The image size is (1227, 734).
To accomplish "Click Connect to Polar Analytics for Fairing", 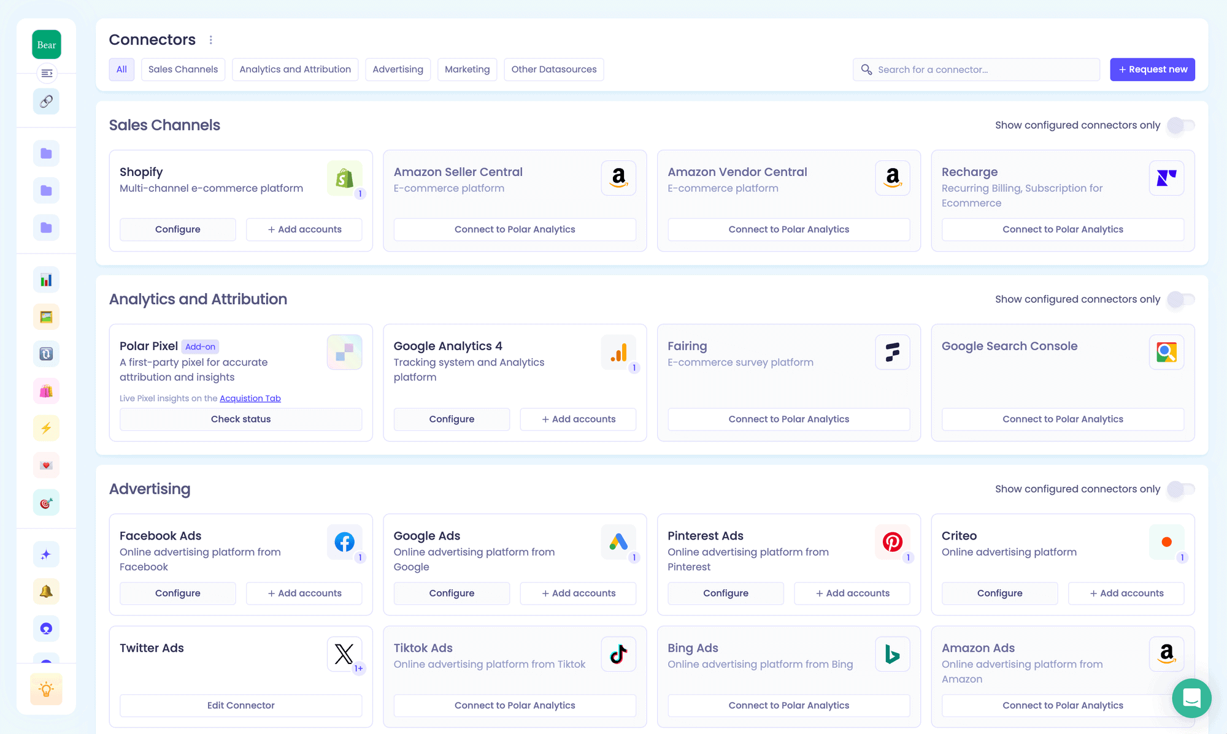I will pos(788,419).
